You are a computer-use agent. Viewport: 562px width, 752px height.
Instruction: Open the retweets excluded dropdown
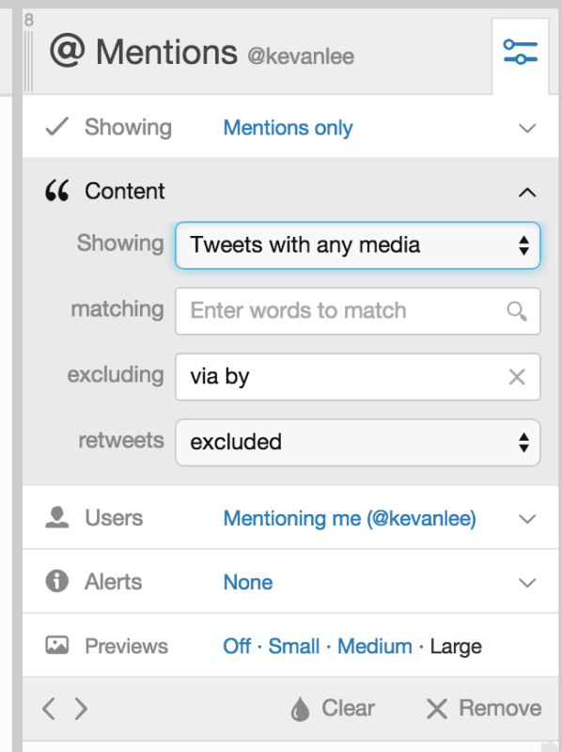tap(358, 442)
